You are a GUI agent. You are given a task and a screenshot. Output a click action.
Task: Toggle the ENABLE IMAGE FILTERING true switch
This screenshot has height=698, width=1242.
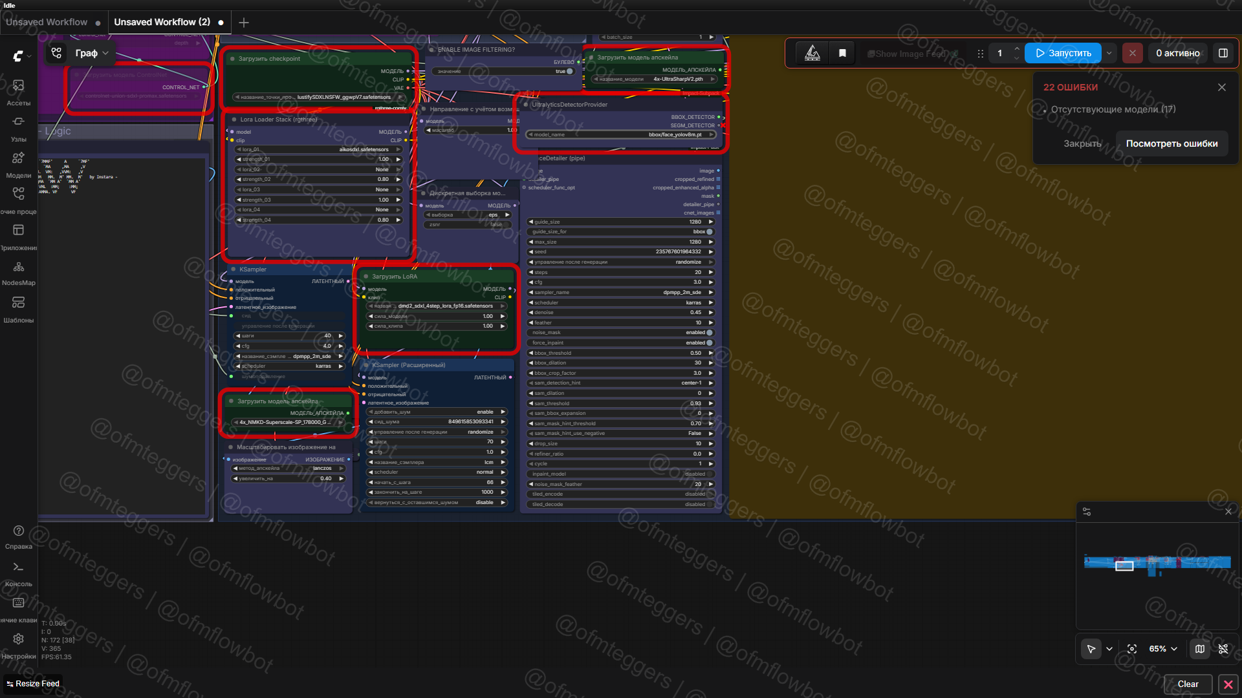coord(569,72)
